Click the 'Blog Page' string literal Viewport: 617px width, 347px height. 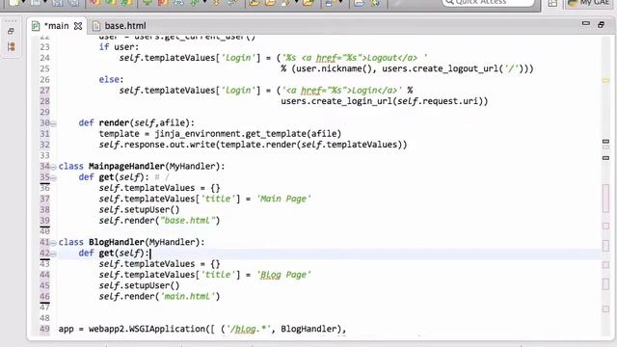point(283,275)
